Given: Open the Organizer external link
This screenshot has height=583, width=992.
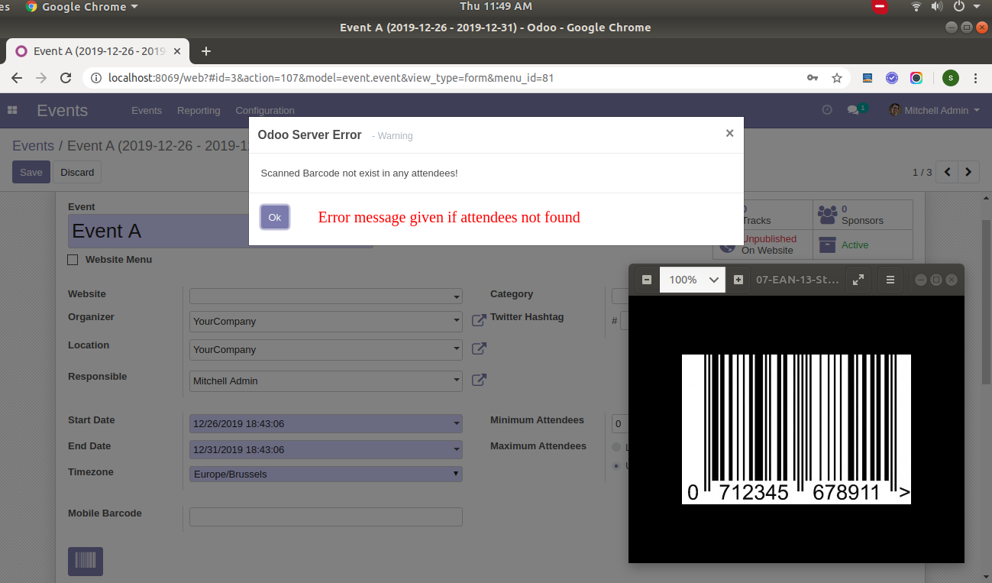Looking at the screenshot, I should [x=479, y=321].
